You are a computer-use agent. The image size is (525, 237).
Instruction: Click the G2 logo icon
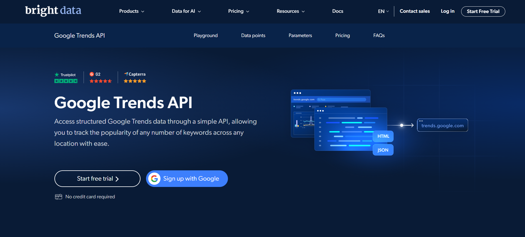(92, 74)
